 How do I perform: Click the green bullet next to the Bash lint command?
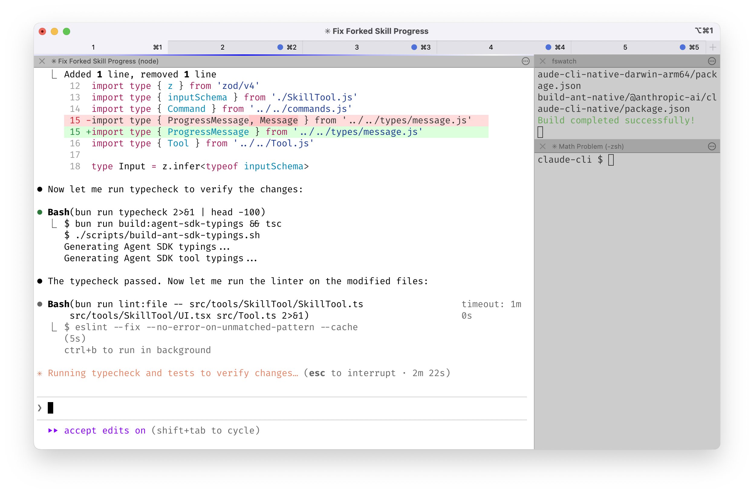point(40,304)
